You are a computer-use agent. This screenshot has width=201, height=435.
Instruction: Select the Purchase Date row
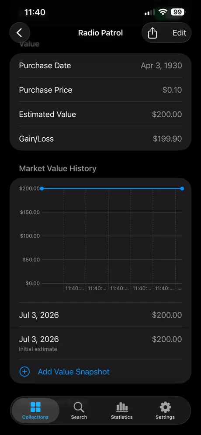tap(100, 66)
